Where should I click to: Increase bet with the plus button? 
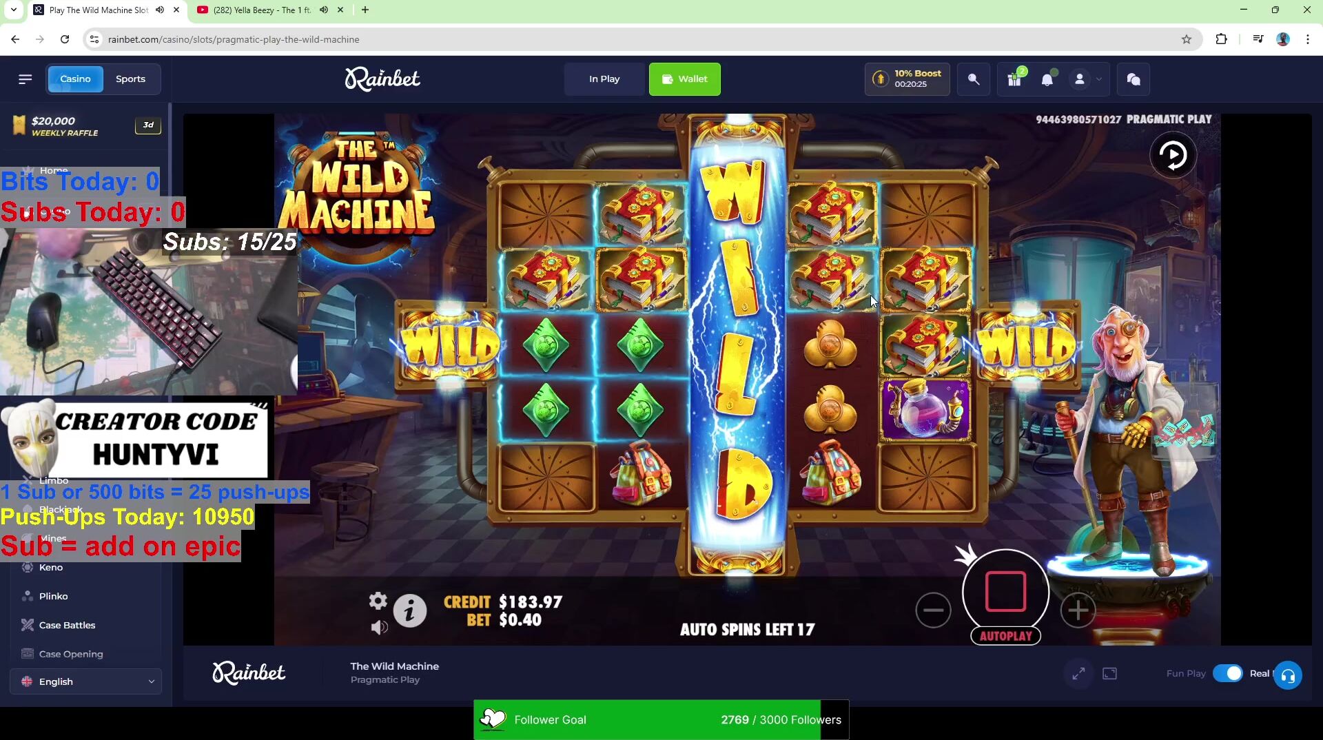tap(1078, 610)
